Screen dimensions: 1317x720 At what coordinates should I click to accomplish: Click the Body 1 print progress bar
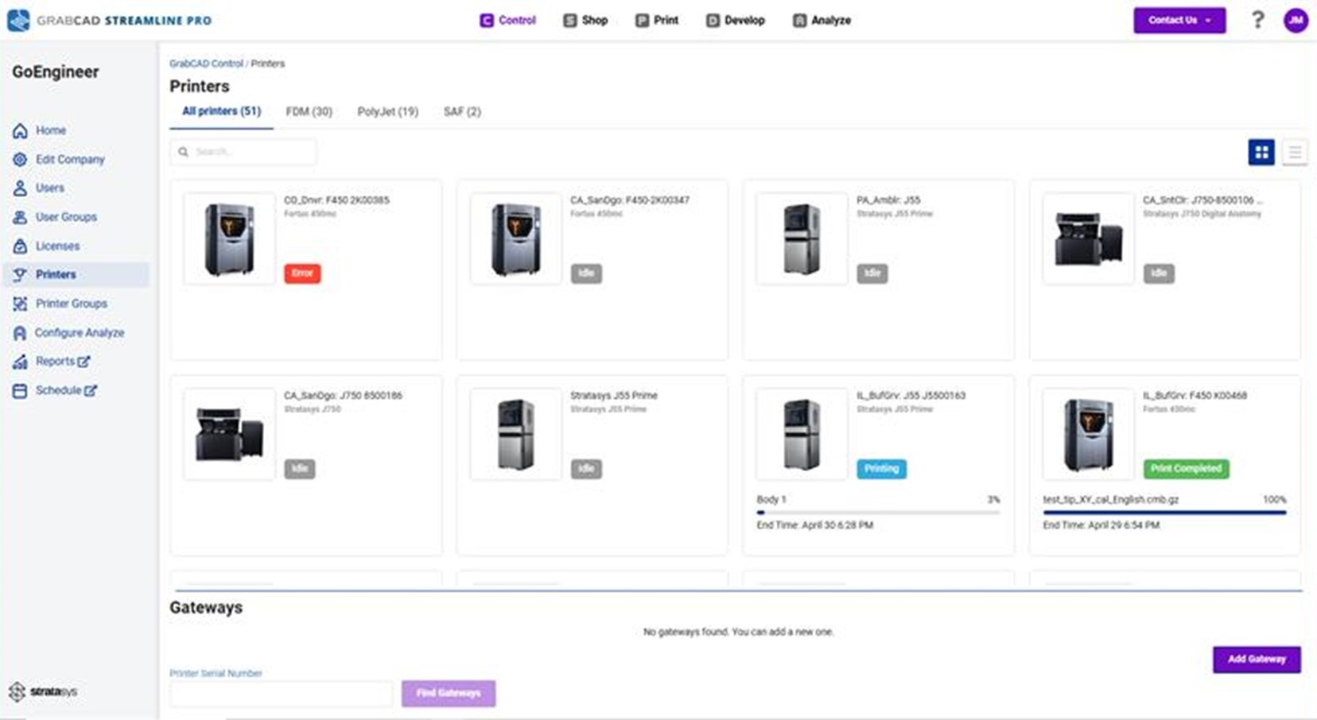tap(878, 513)
